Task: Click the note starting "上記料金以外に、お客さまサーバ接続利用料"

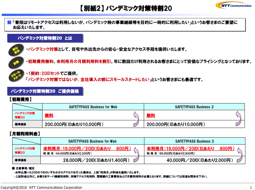Action: (111, 177)
